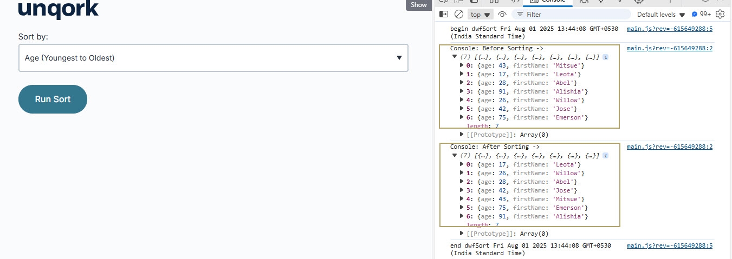Expand item 2 'Abel' in Before Sorting
The width and height of the screenshot is (732, 259).
coord(462,83)
